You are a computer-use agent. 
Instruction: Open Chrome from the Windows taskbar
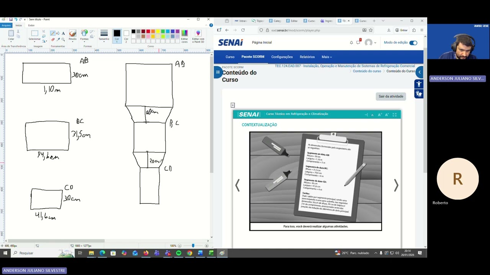tap(189, 253)
